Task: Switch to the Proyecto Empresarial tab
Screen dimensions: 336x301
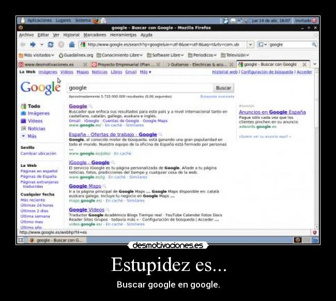Action: click(126, 64)
